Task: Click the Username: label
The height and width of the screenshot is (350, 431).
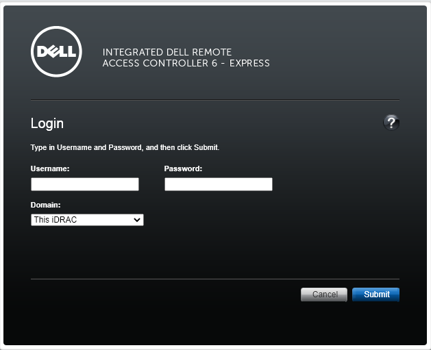Action: coord(50,168)
